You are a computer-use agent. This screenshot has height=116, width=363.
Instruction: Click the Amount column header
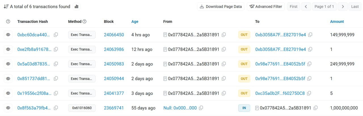337,21
